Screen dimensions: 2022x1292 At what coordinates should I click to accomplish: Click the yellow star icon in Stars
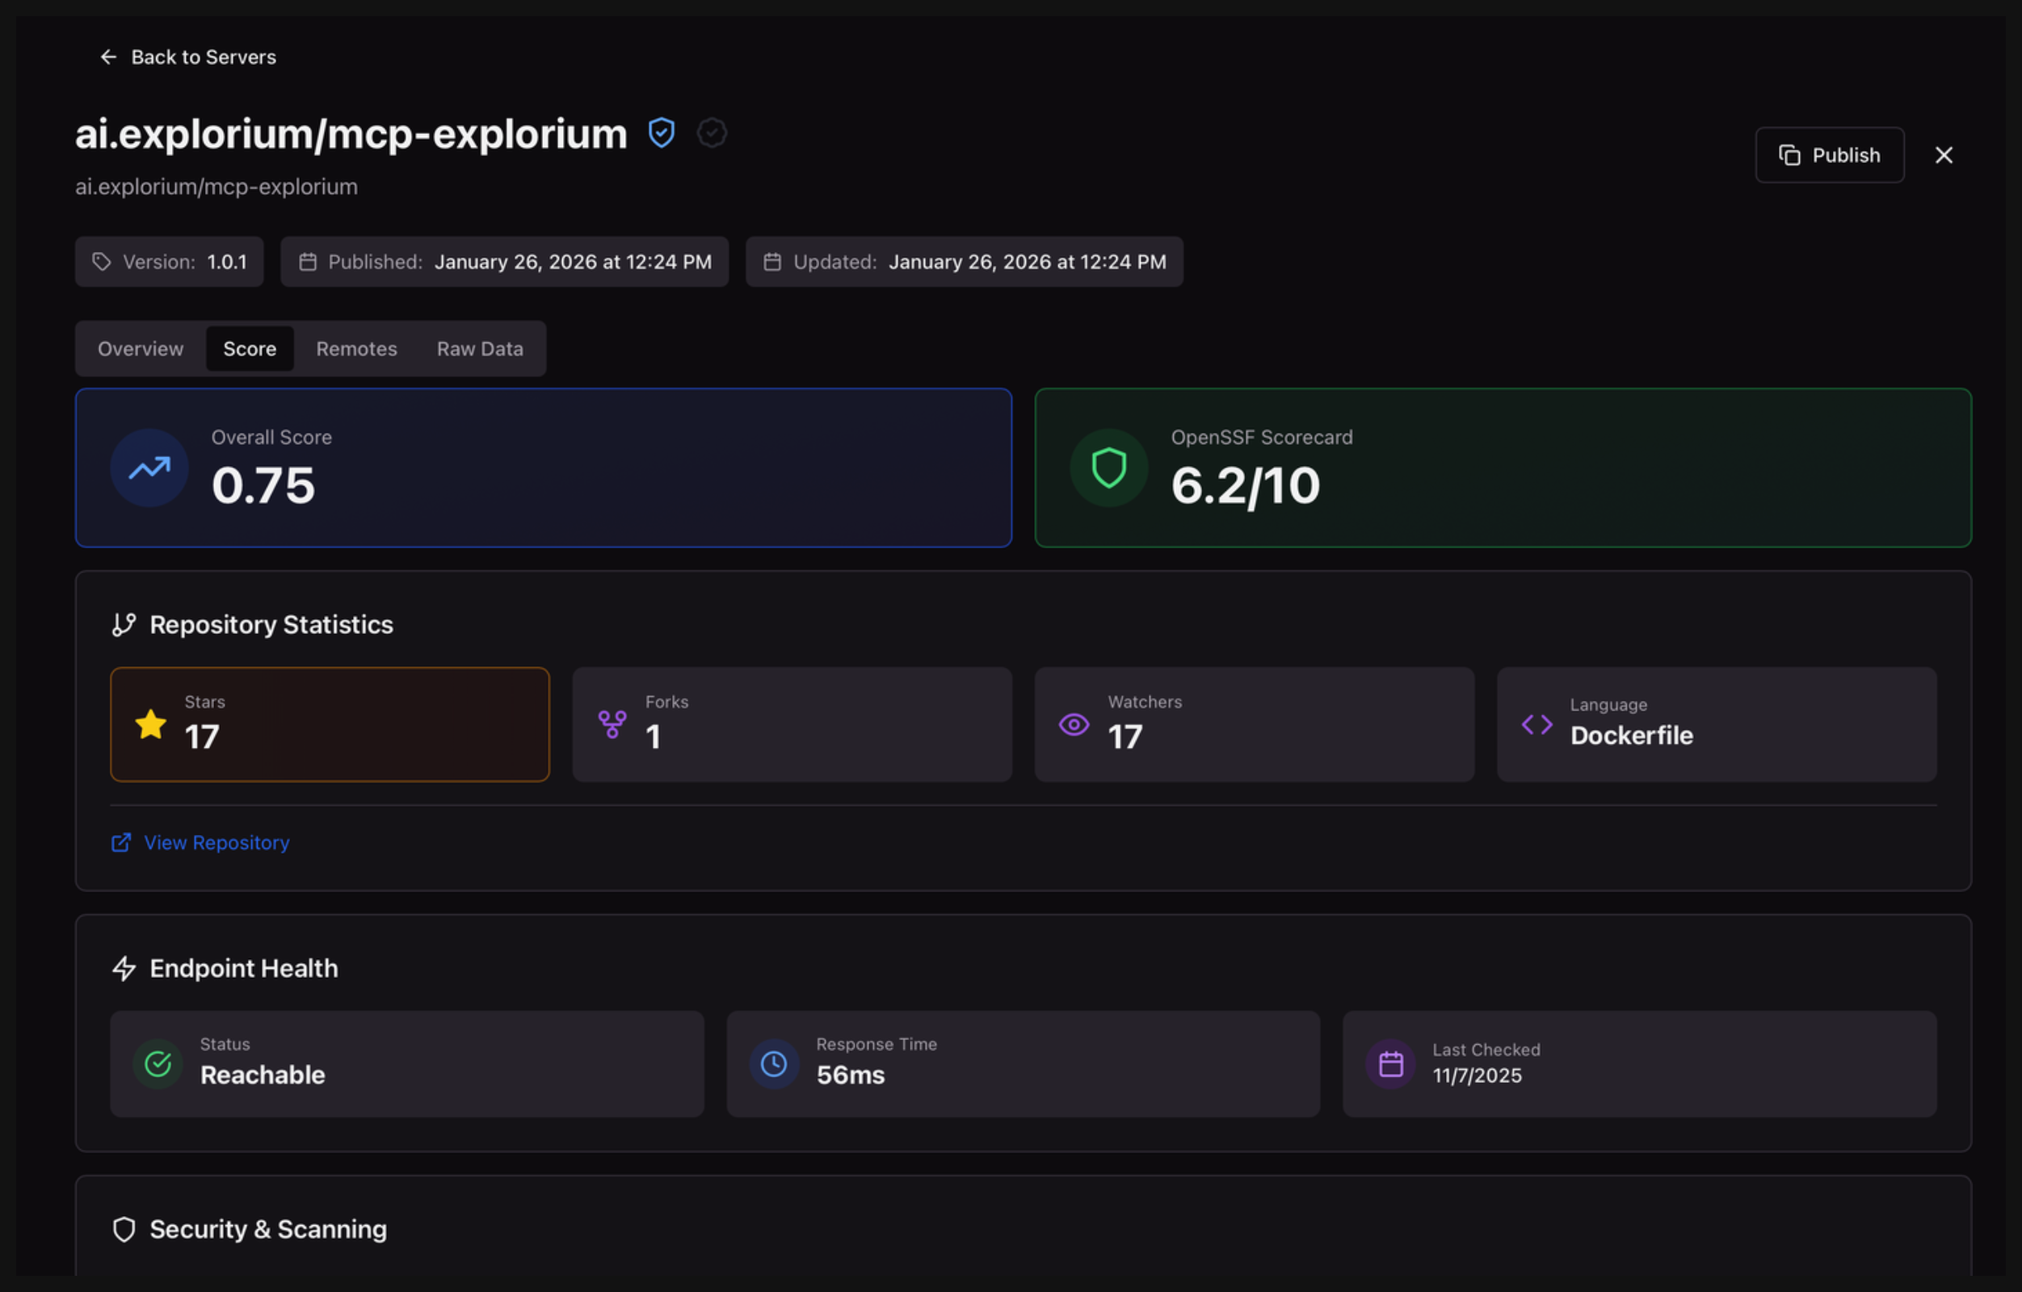pos(151,724)
